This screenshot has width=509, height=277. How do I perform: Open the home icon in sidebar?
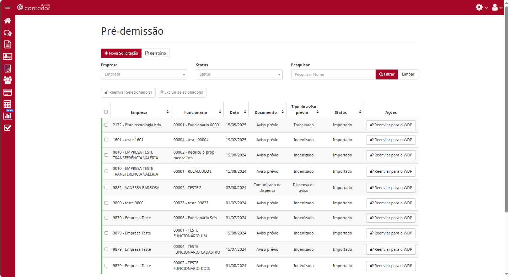pyautogui.click(x=7, y=21)
